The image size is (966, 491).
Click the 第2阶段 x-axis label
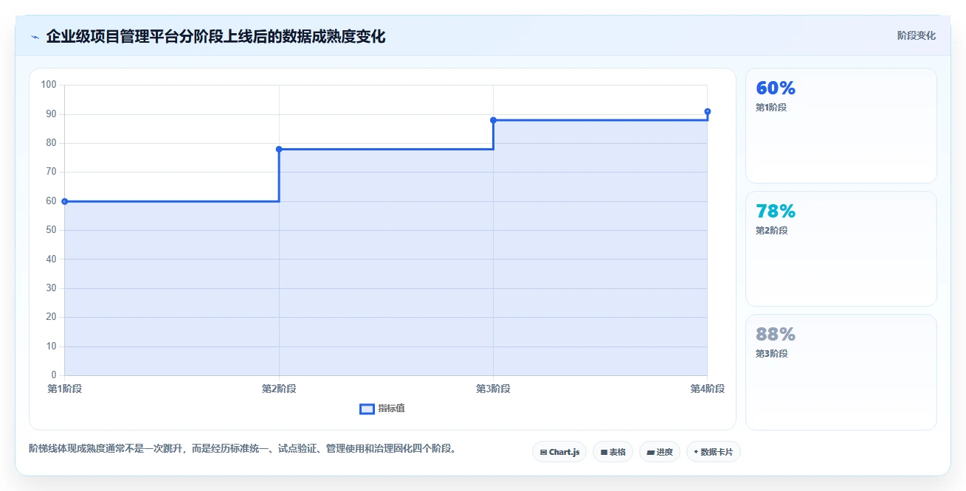click(x=279, y=389)
